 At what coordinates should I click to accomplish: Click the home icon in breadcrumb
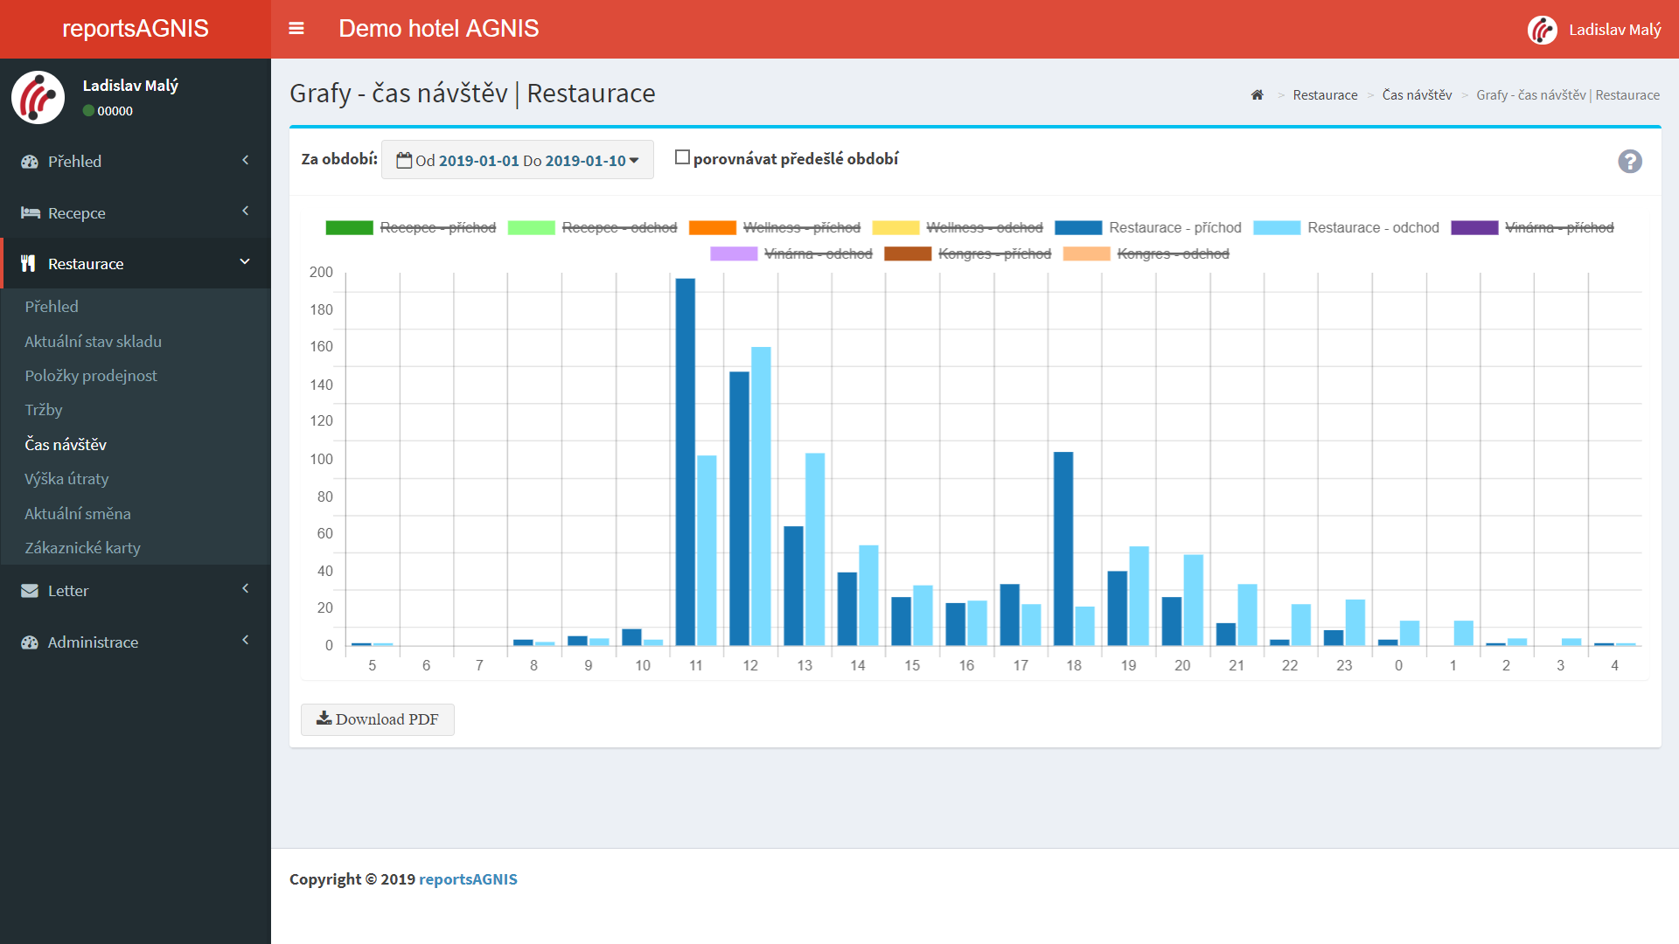point(1257,95)
